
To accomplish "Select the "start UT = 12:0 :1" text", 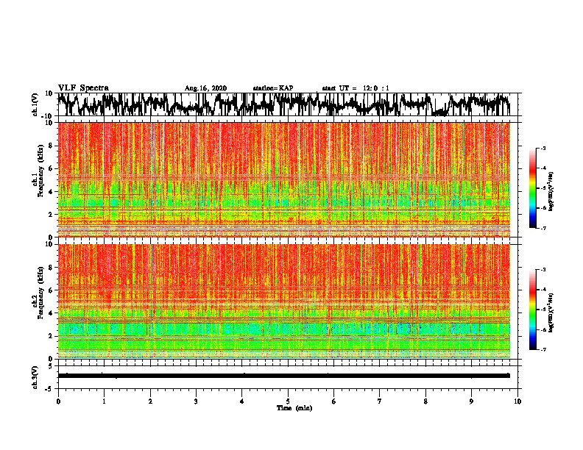I will click(x=356, y=88).
